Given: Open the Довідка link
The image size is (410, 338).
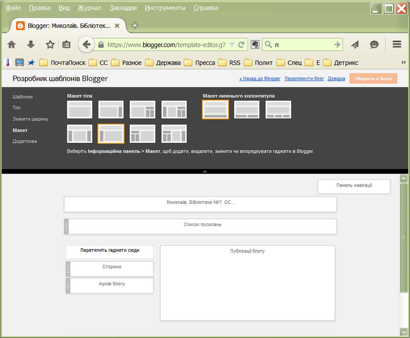Looking at the screenshot, I should [x=336, y=79].
